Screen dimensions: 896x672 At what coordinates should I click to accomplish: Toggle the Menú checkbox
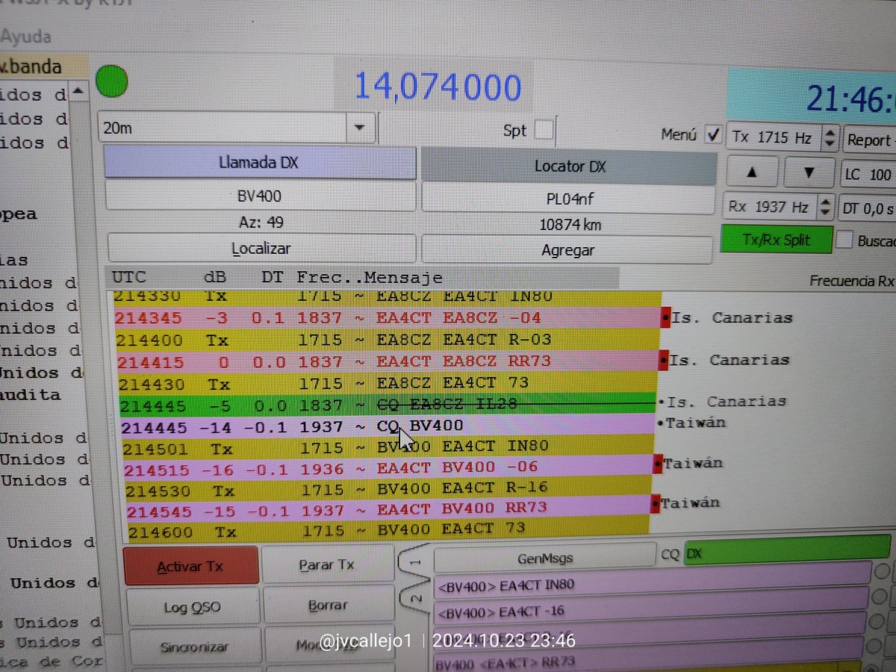pos(713,135)
